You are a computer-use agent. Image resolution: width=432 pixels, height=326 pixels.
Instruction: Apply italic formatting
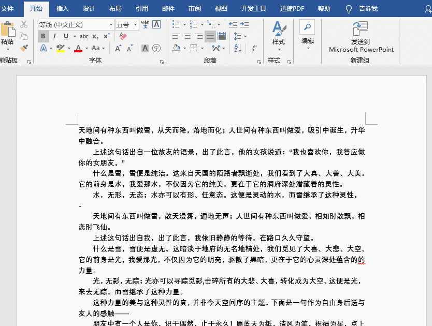click(x=55, y=36)
